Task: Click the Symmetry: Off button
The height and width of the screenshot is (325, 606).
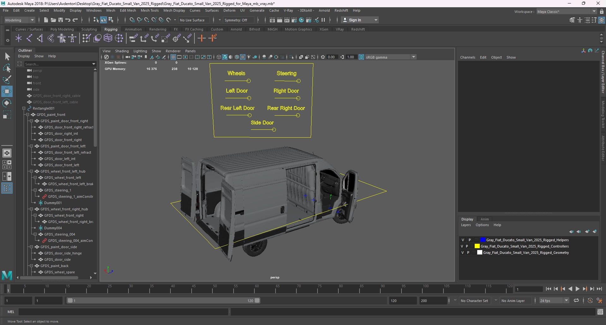Action: pyautogui.click(x=238, y=20)
